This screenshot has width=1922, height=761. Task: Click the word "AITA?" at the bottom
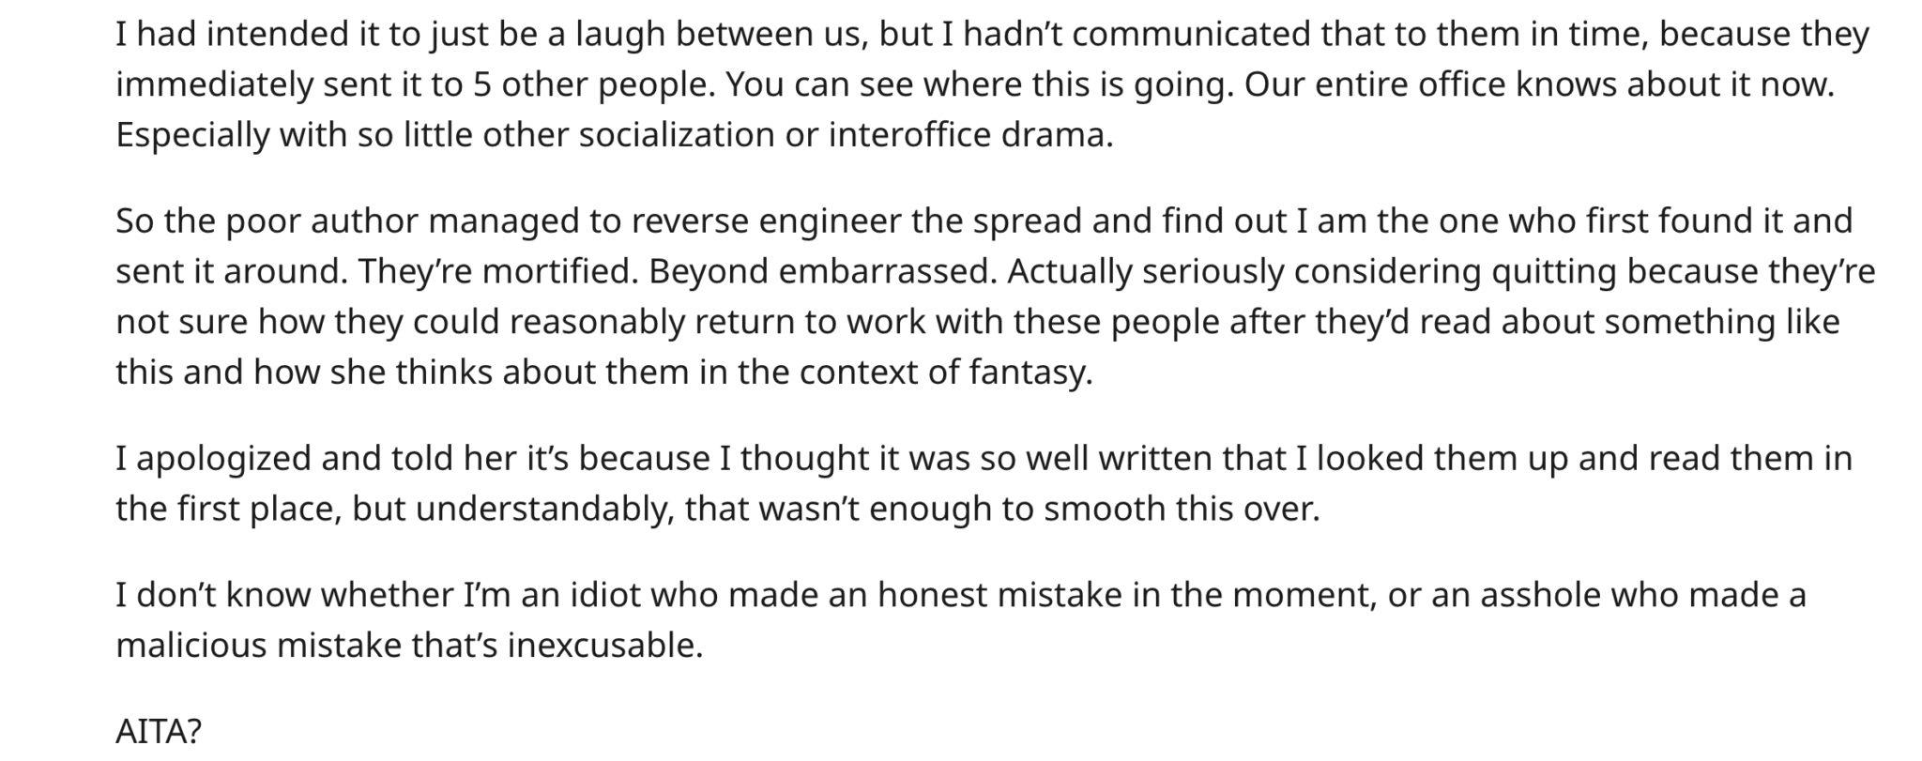point(159,732)
